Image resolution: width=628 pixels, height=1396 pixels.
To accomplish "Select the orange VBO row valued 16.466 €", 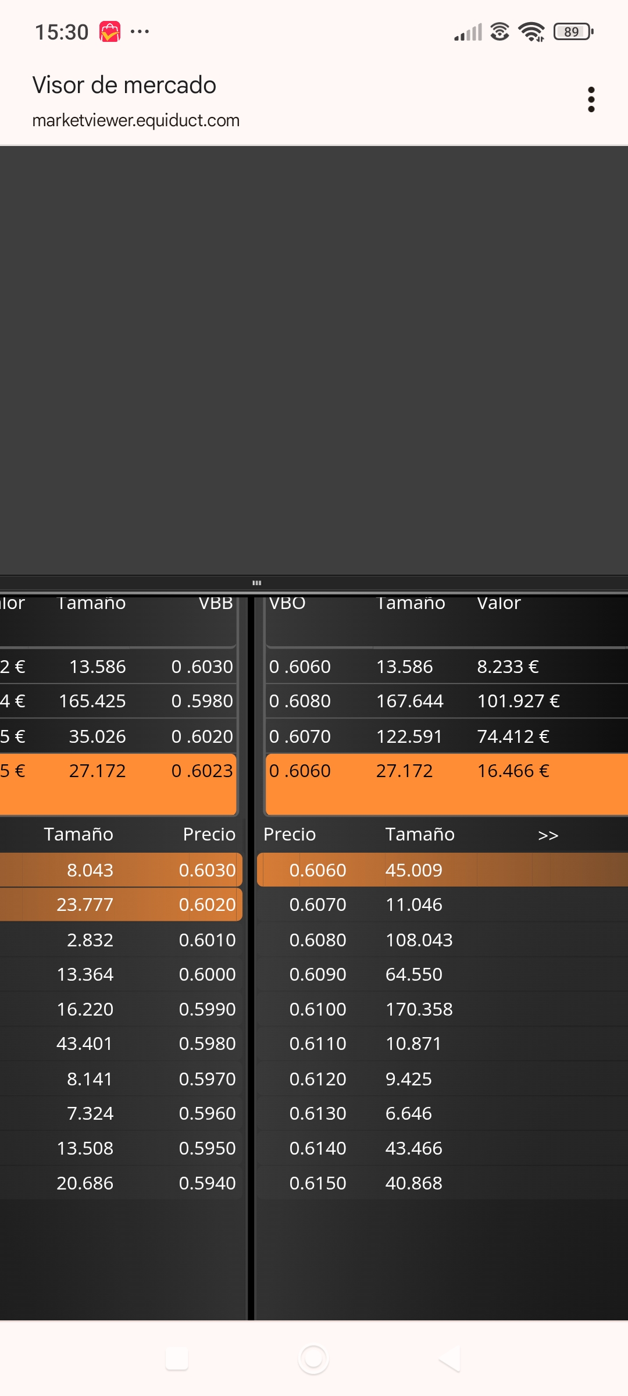I will pyautogui.click(x=447, y=784).
